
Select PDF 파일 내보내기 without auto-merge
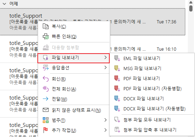(x=152, y=78)
